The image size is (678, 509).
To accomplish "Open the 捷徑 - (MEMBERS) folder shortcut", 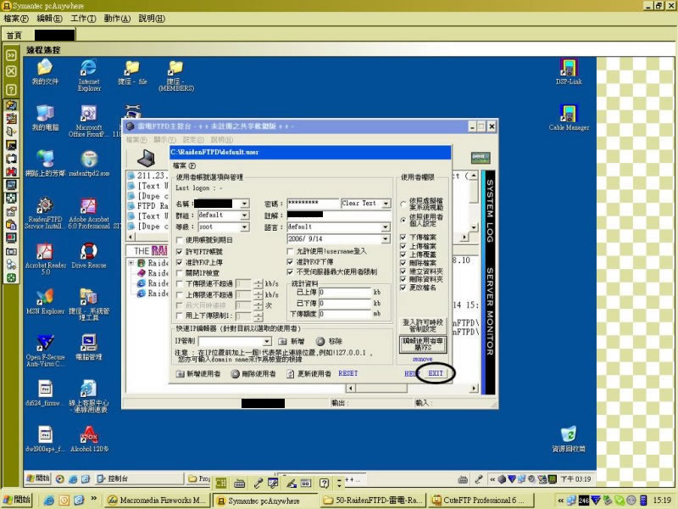I will click(176, 76).
